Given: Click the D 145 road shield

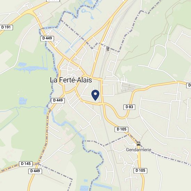Looking at the screenshot, I should (x=26, y=164).
